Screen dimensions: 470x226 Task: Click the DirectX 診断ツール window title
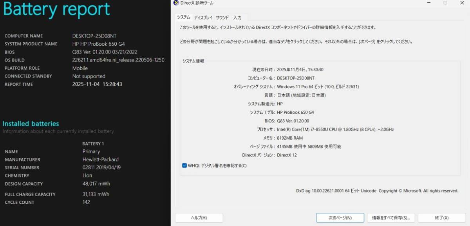(197, 3)
